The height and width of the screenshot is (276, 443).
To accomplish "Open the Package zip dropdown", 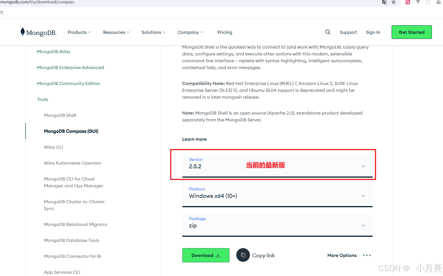I will coord(277,225).
